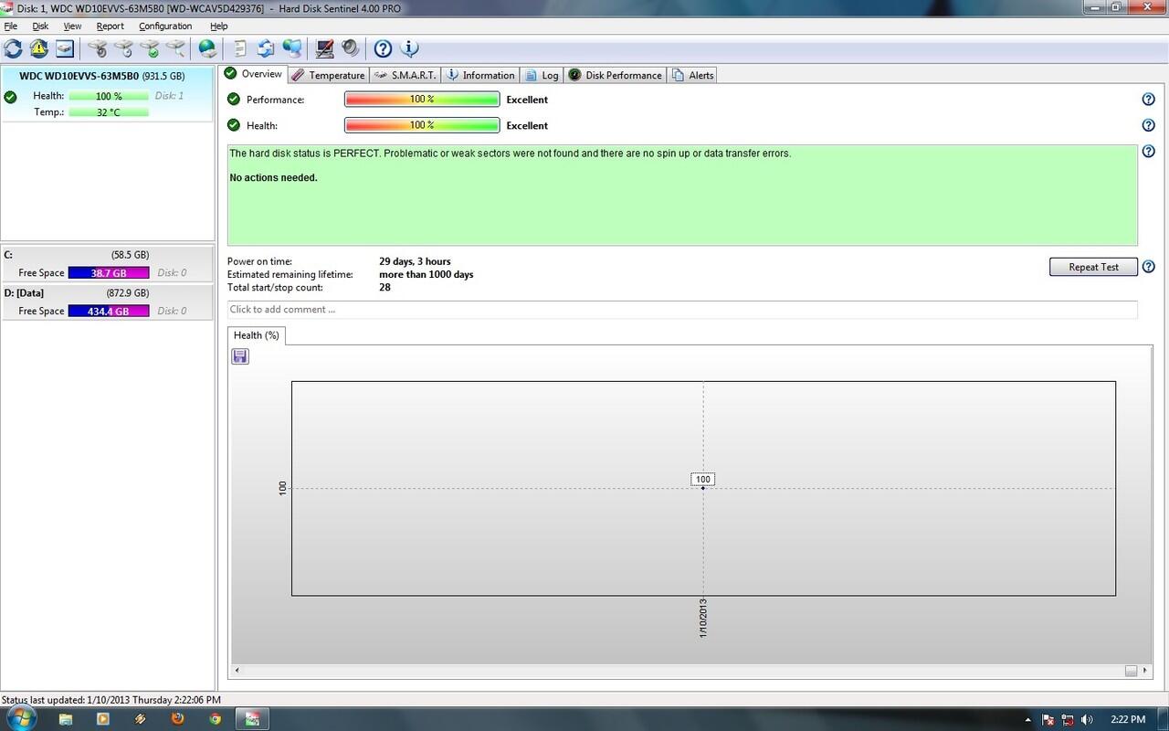This screenshot has height=731, width=1169.
Task: Click the Health 100% progress bar in Overview
Action: click(422, 125)
